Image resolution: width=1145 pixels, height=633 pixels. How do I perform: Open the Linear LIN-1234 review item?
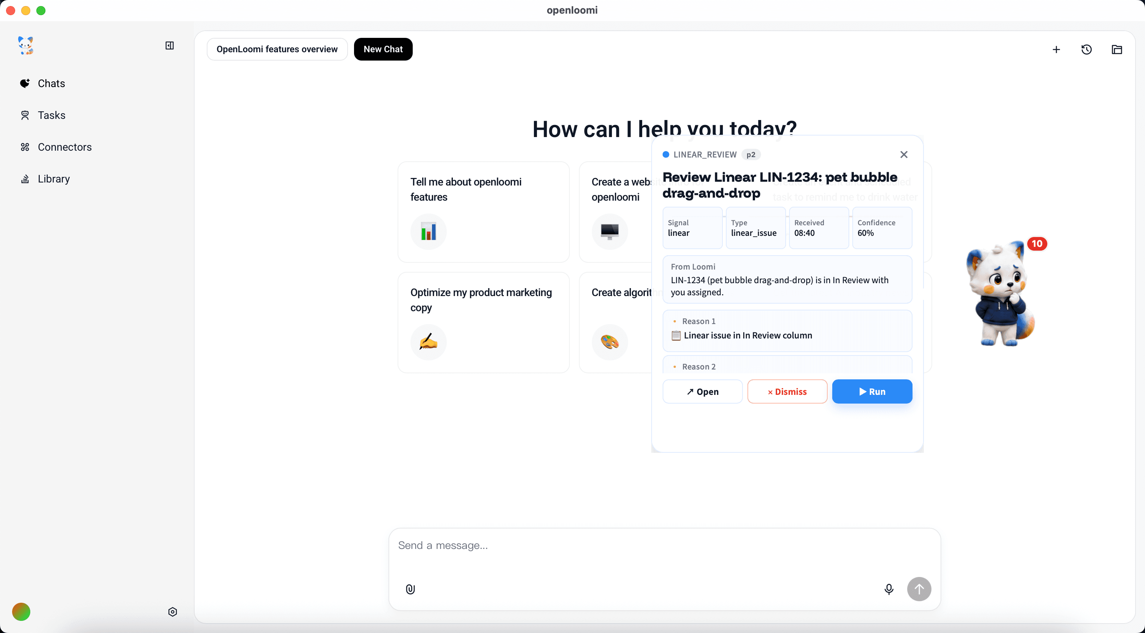(702, 391)
